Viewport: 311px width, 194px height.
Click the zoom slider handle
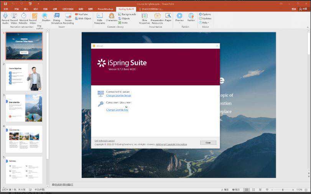283,190
